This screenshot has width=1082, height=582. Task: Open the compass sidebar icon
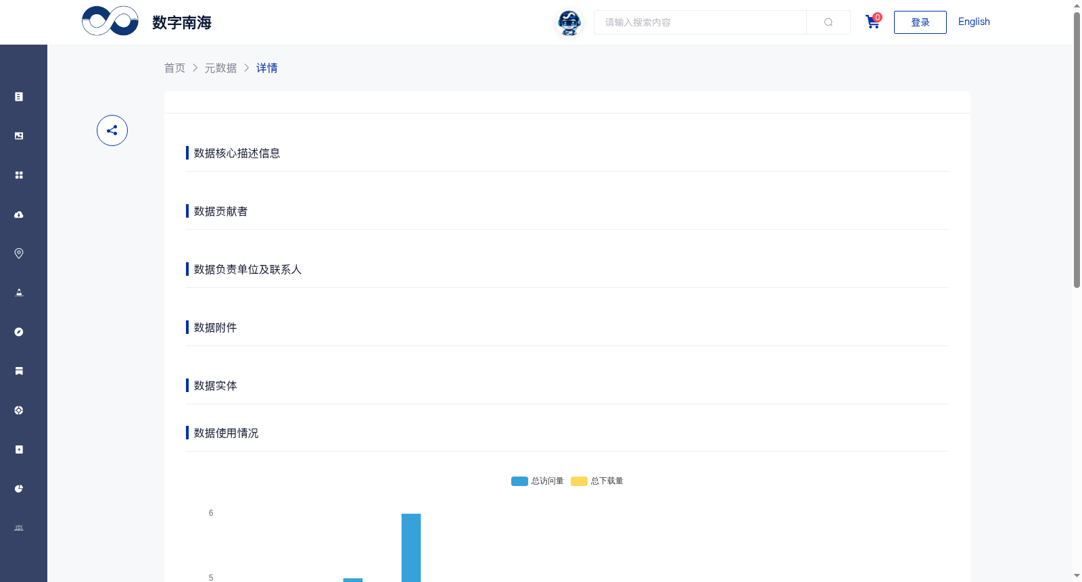click(19, 332)
